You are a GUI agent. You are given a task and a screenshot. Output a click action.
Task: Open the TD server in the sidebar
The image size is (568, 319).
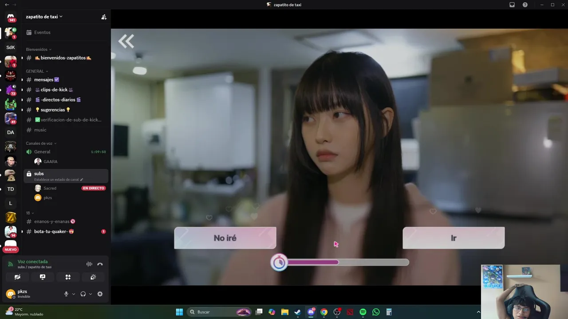[x=11, y=189]
